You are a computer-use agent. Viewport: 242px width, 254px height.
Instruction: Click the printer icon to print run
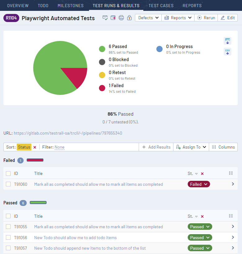click(121, 18)
